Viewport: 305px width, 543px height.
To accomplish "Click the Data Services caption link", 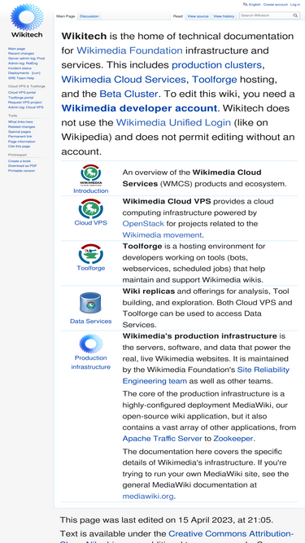I will [90, 321].
